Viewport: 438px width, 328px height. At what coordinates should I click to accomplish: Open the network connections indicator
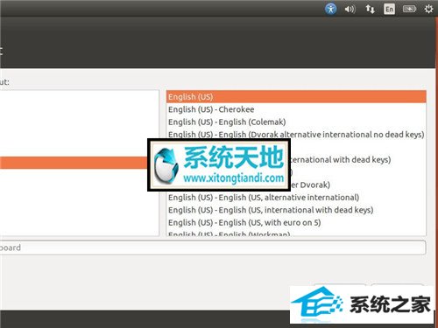click(370, 9)
